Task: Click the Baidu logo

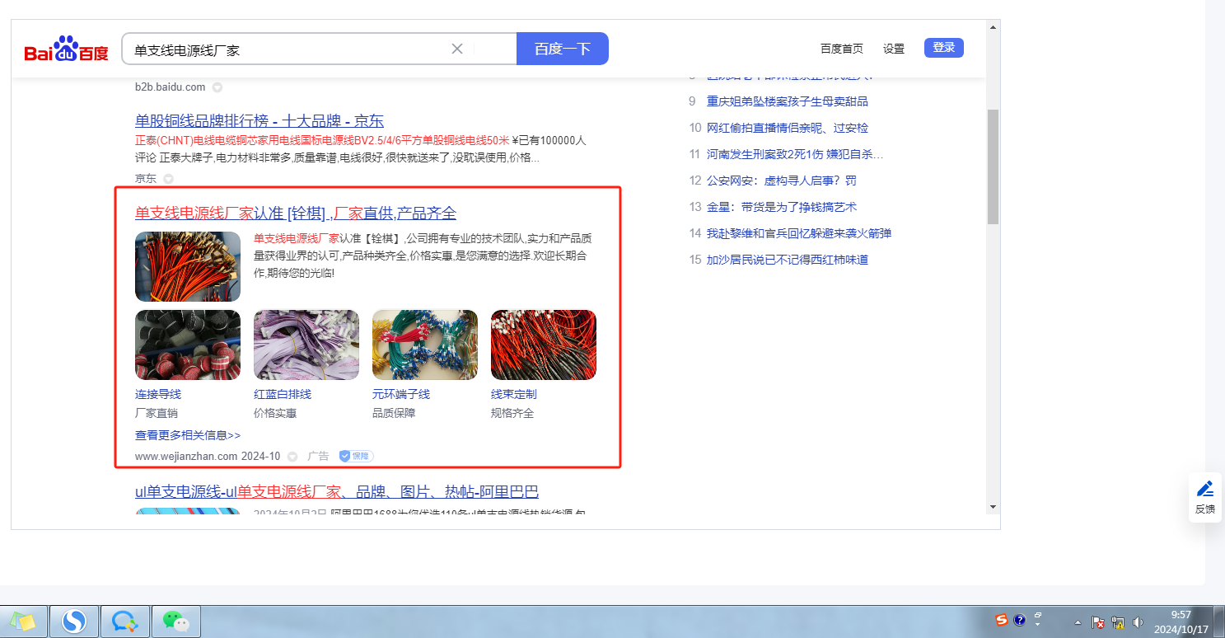Action: pyautogui.click(x=66, y=49)
